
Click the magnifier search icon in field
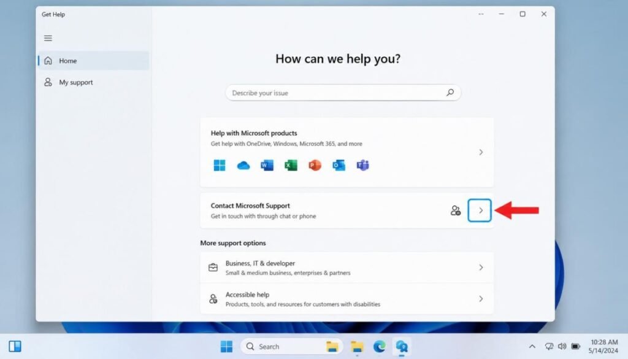tap(450, 93)
